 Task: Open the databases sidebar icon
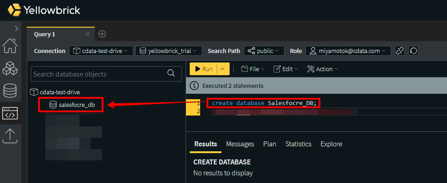click(10, 91)
